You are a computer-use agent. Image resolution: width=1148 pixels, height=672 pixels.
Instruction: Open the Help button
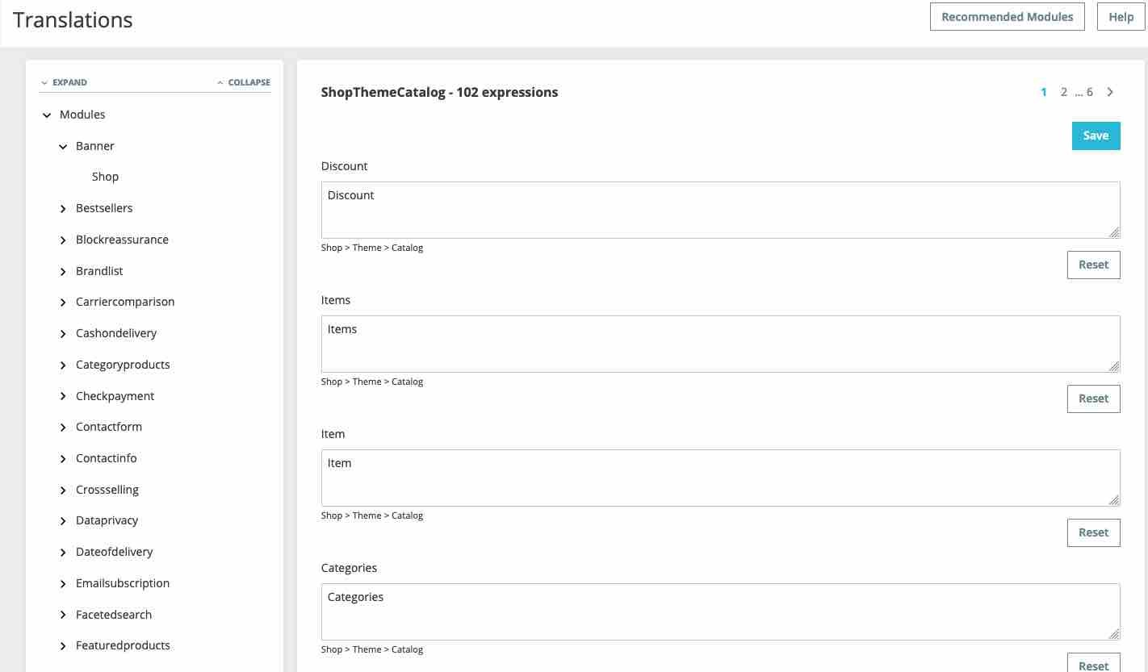(x=1121, y=17)
